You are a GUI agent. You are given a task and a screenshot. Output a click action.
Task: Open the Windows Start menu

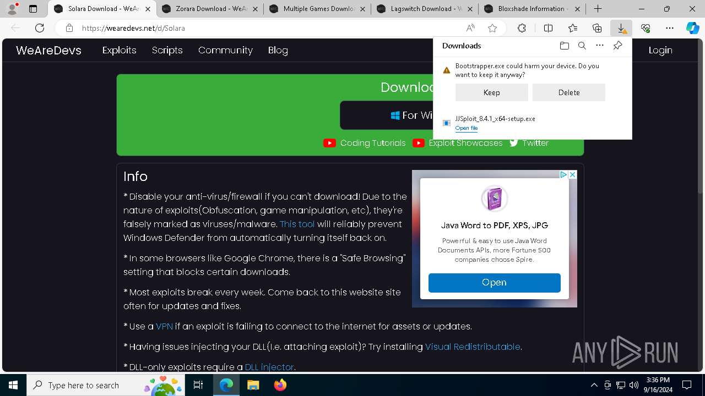pos(13,385)
